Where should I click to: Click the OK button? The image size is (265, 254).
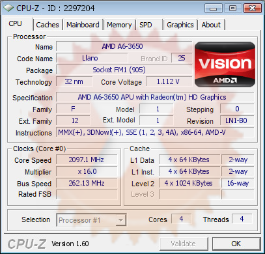pyautogui.click(x=236, y=244)
